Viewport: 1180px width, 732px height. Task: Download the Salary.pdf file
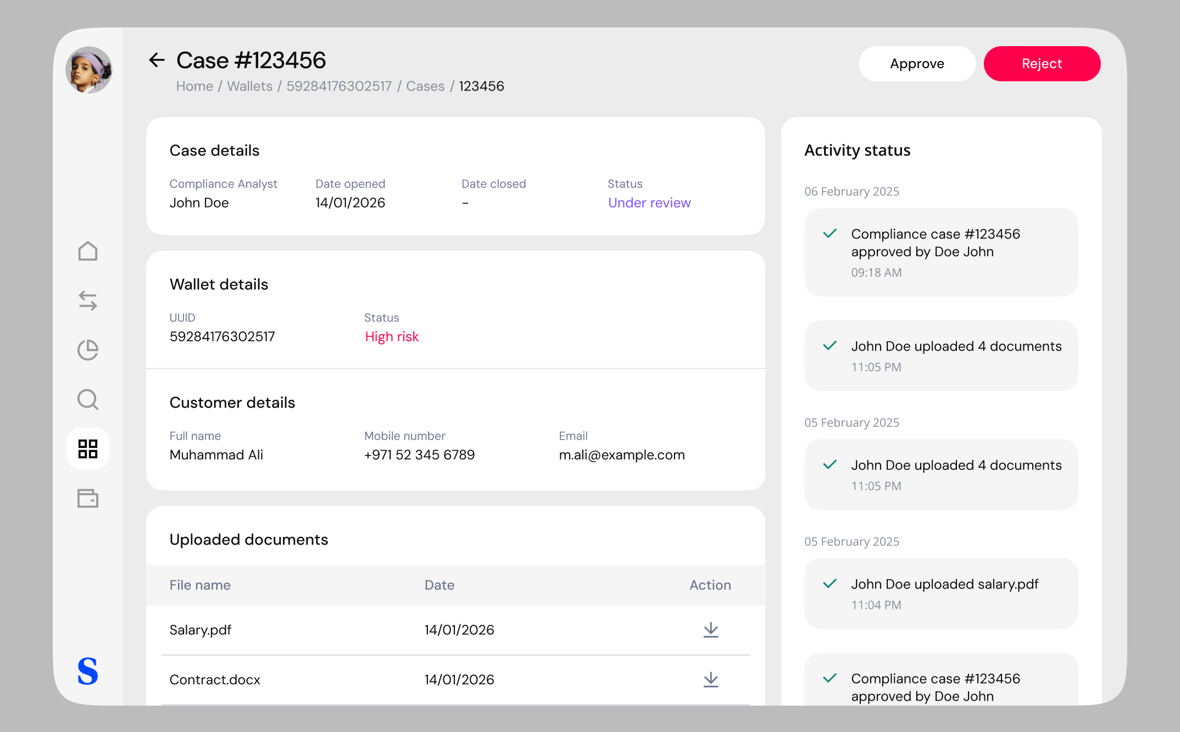tap(711, 630)
